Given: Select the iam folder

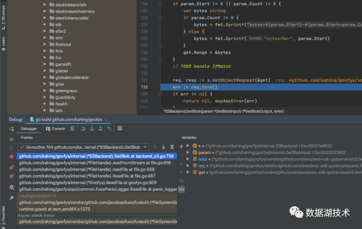Looking at the screenshot, I should point(59,111).
